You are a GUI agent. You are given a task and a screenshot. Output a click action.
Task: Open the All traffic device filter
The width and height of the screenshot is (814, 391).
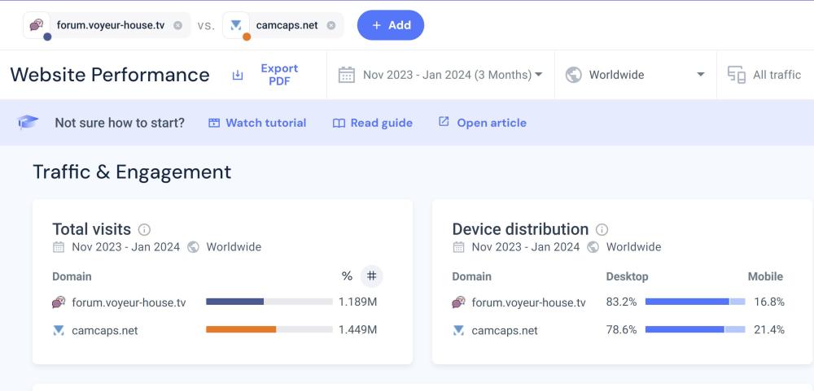tap(765, 75)
